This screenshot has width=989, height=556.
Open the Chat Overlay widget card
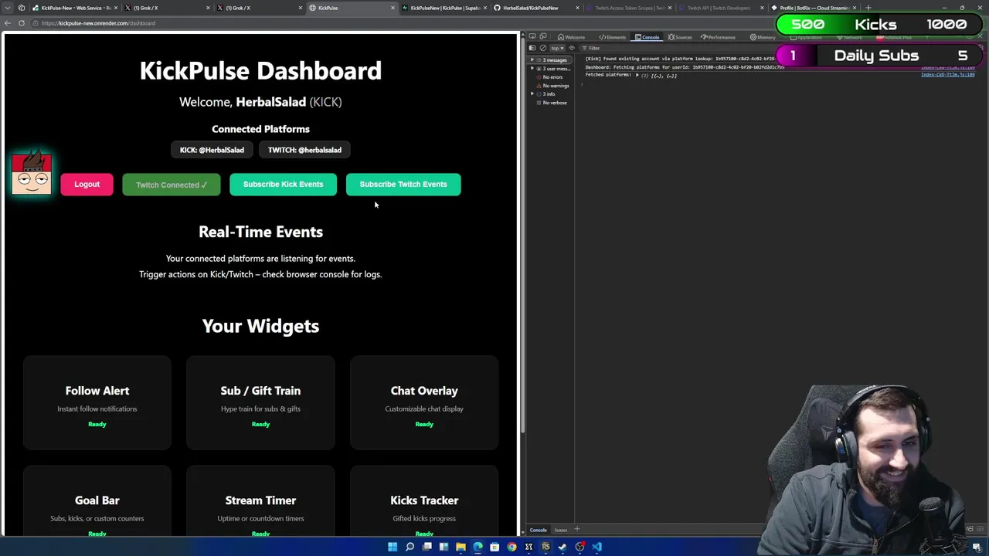[424, 402]
